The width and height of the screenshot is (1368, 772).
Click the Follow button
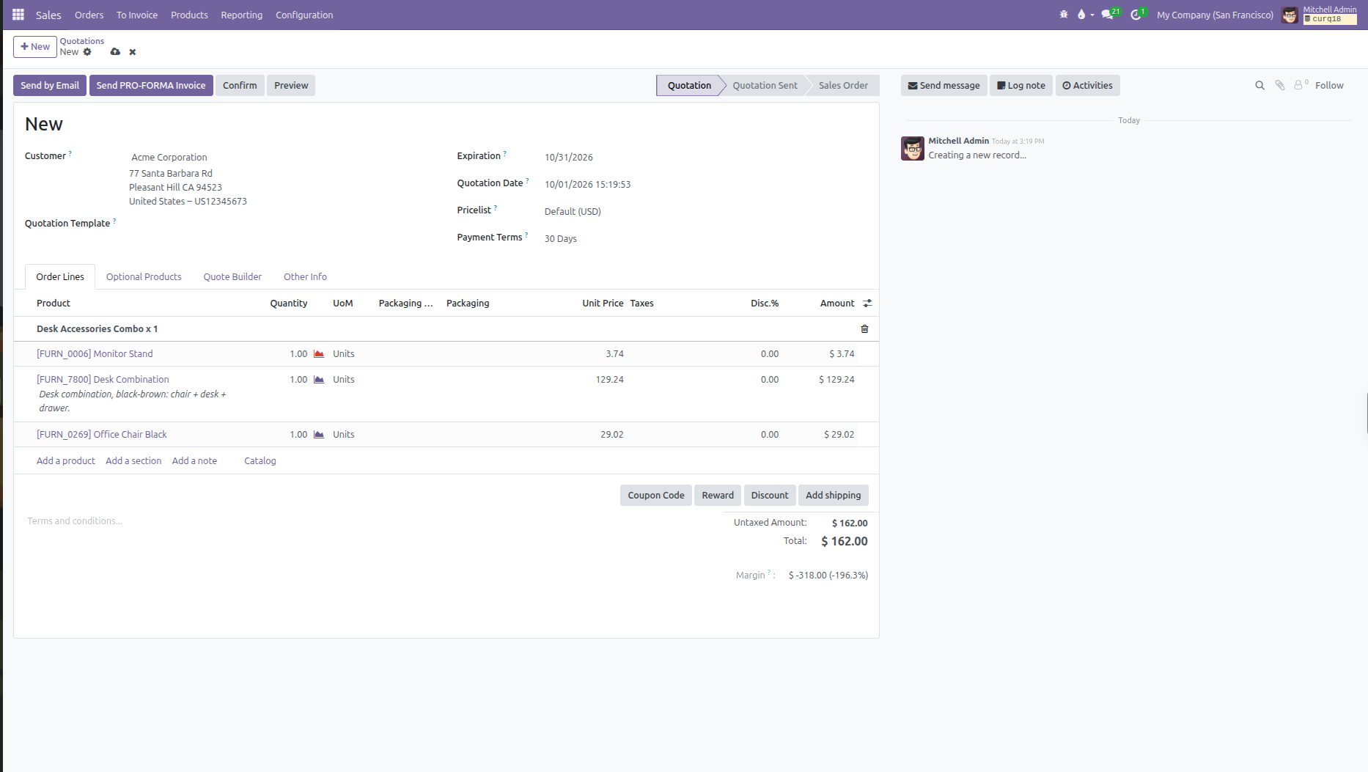[1329, 86]
